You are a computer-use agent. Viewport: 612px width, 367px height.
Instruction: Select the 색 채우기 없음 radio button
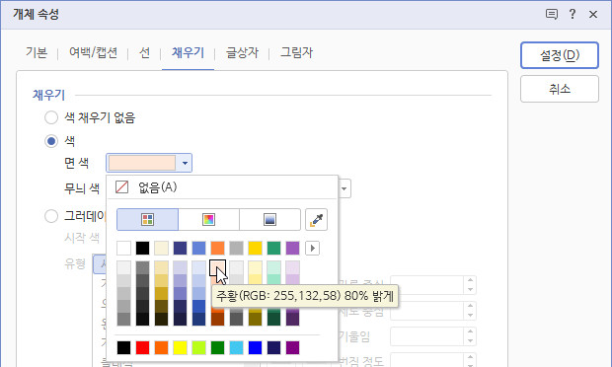[51, 117]
